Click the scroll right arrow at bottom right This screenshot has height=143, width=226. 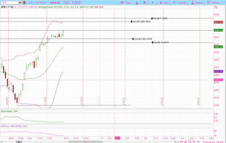[178, 142]
